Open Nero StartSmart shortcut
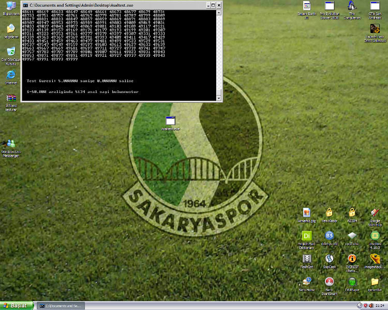The height and width of the screenshot is (310, 388). pos(330,286)
